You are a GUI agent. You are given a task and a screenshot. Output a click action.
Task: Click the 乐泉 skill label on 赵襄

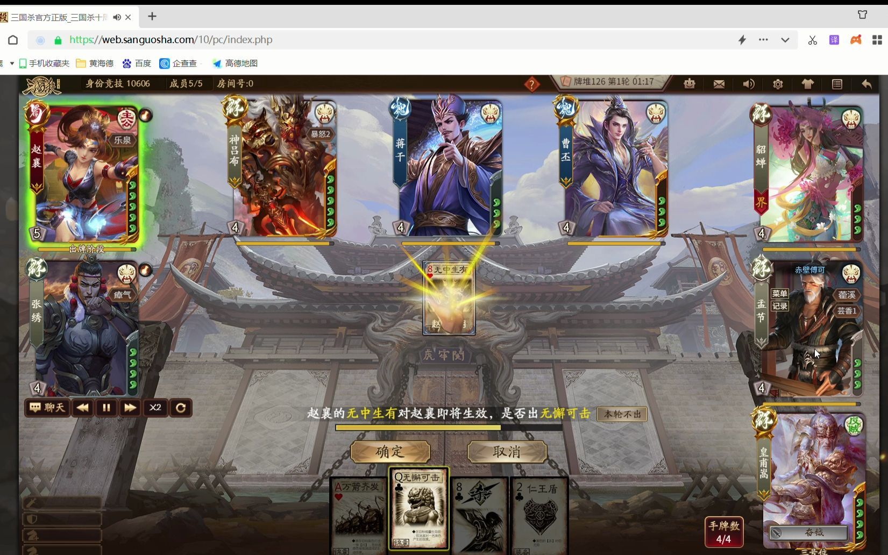click(x=123, y=140)
